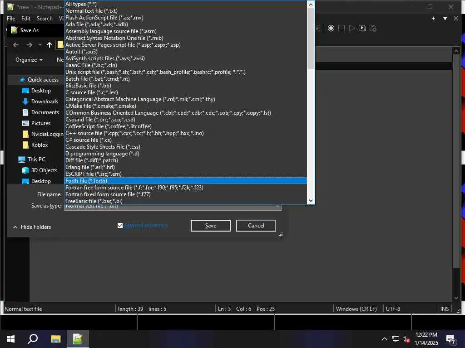Collapse folder pane with Hide Folders
The image size is (465, 348).
pyautogui.click(x=32, y=227)
